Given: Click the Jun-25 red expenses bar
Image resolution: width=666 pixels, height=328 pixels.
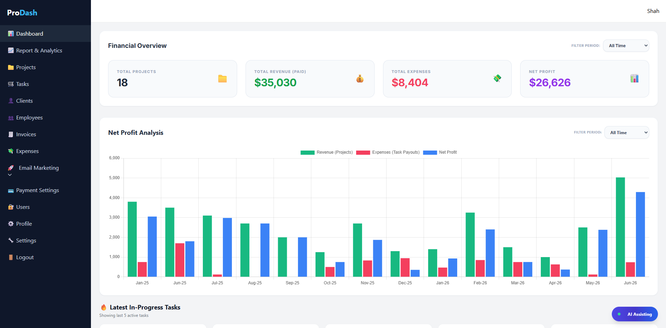Looking at the screenshot, I should [180, 260].
